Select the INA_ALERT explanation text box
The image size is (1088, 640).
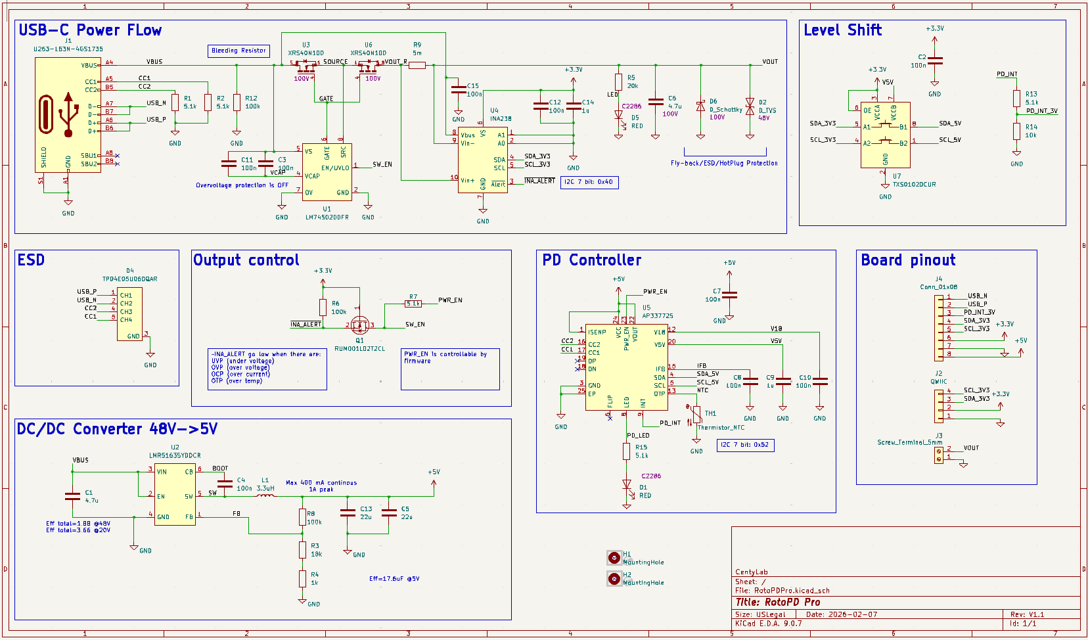pyautogui.click(x=267, y=369)
